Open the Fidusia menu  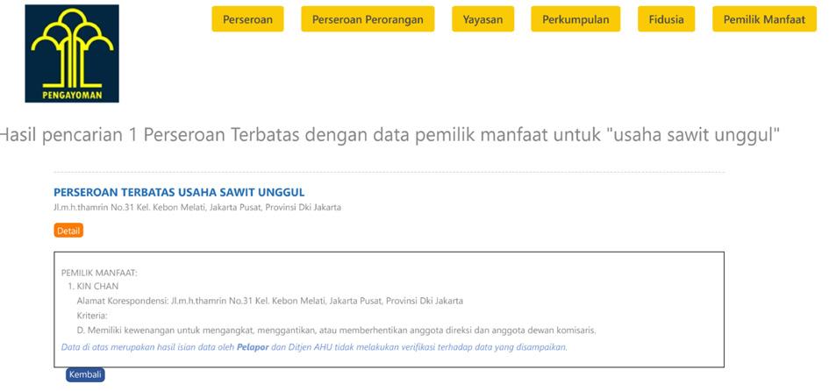[x=666, y=19]
